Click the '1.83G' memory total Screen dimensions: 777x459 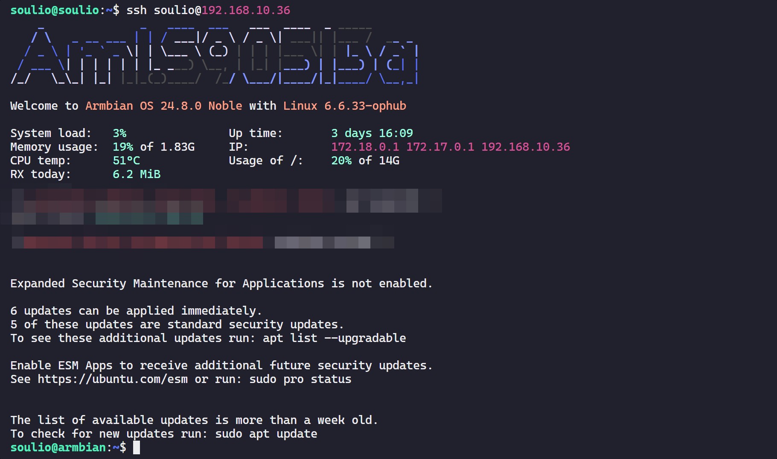(x=178, y=147)
